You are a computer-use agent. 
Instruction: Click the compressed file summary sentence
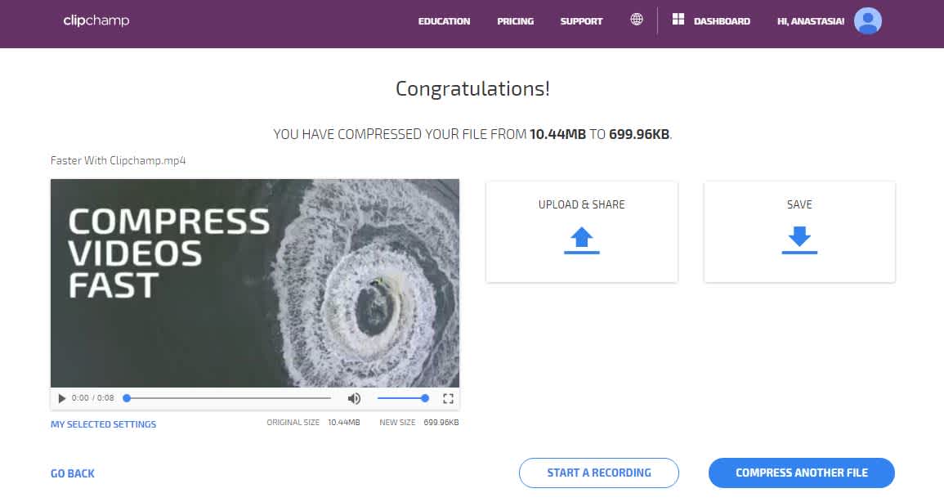pos(472,134)
